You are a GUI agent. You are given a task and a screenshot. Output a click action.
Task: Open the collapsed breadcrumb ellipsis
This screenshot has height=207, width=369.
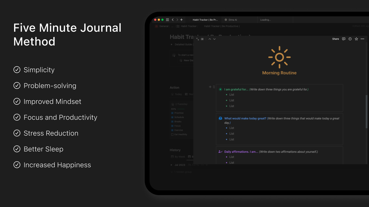tap(172, 26)
